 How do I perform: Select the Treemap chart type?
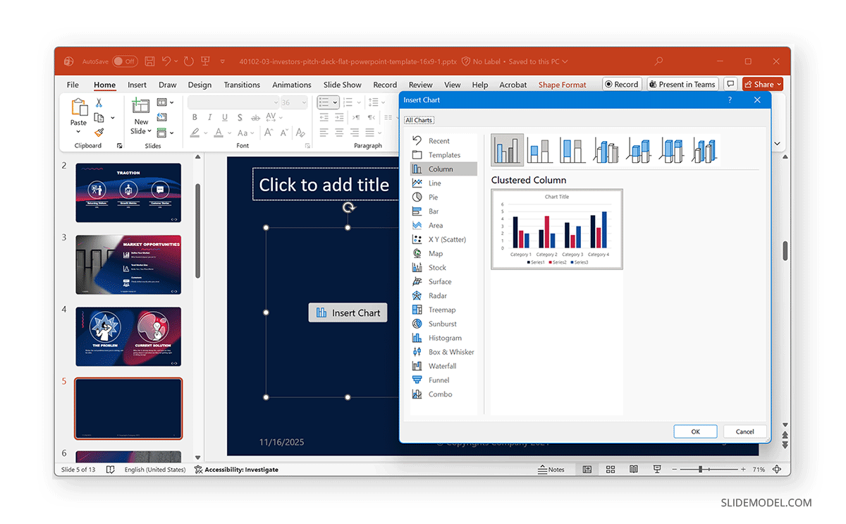[440, 310]
